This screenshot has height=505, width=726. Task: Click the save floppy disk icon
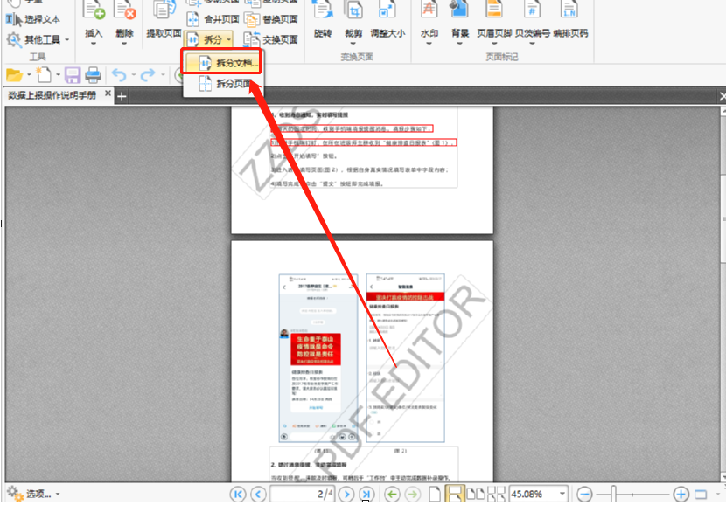click(x=73, y=75)
